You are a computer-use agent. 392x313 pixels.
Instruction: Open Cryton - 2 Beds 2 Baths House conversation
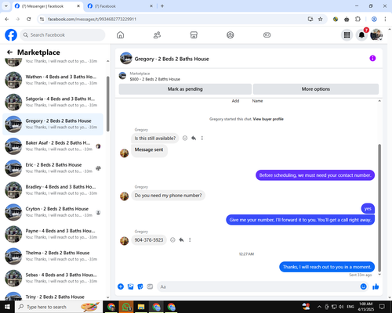point(53,212)
